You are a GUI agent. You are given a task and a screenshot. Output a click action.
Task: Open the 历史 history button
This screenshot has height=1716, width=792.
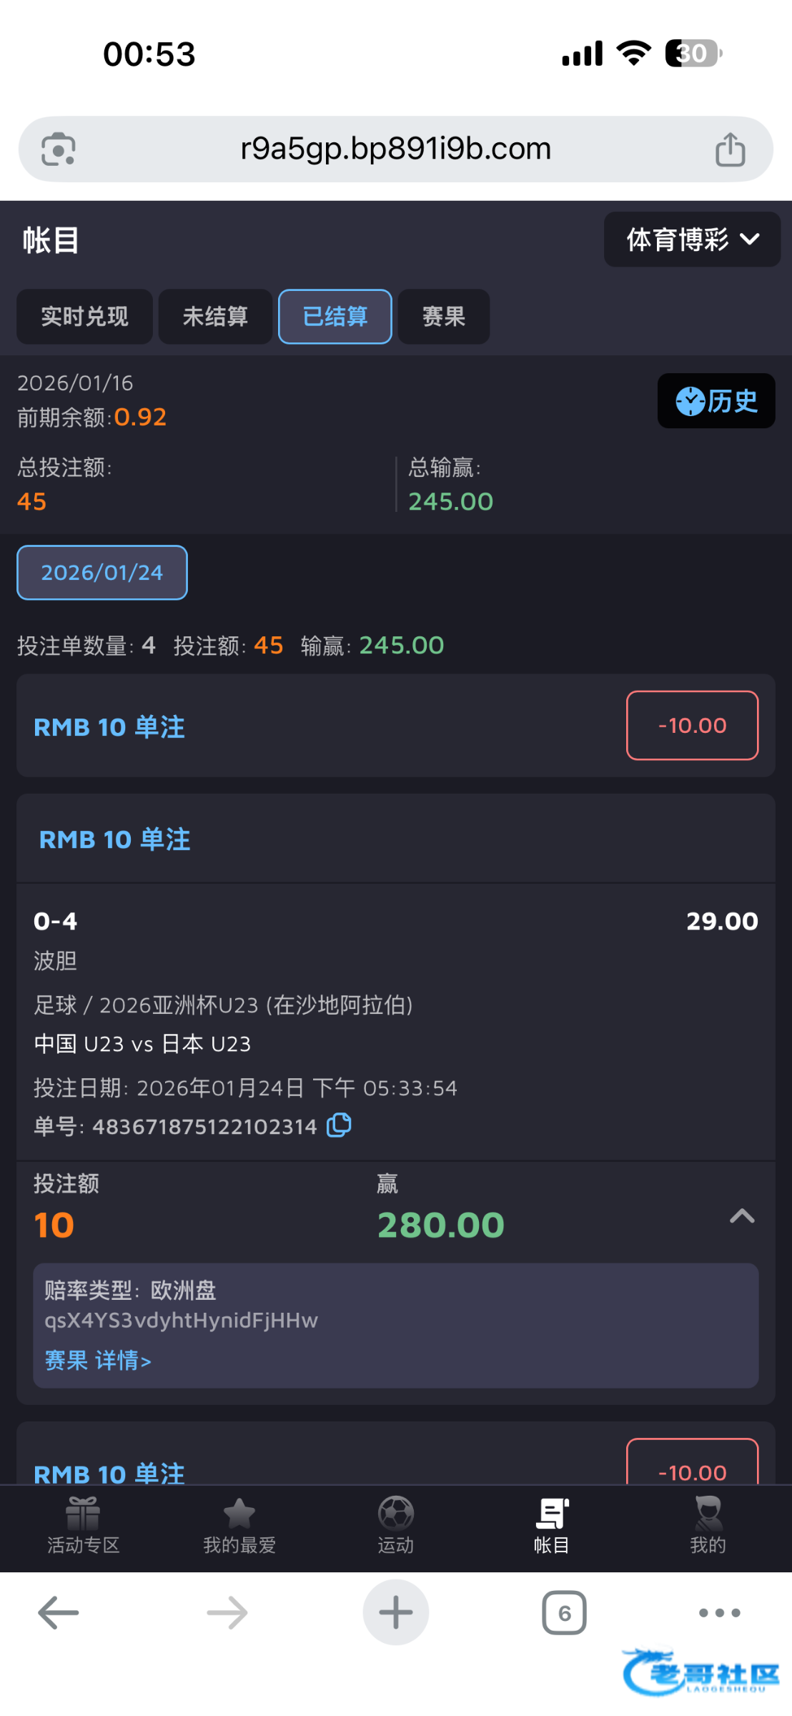(x=716, y=401)
